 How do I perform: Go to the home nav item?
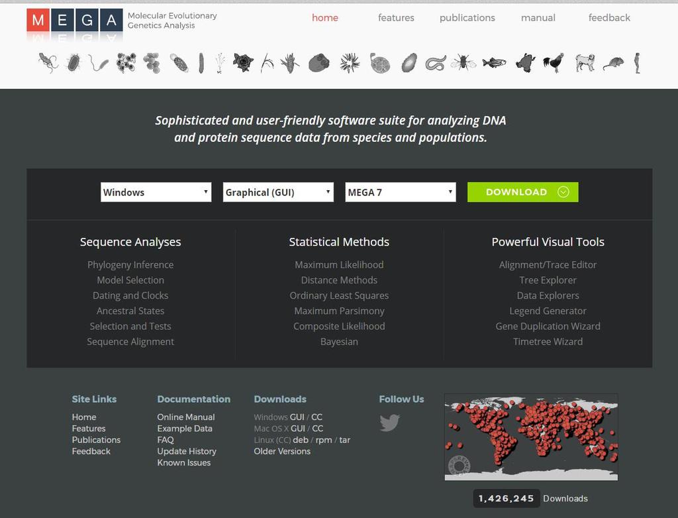point(325,18)
